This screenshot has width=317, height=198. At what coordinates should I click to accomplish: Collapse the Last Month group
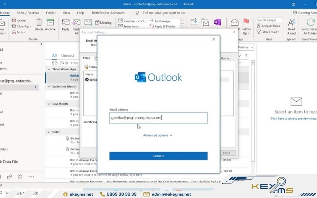pyautogui.click(x=49, y=104)
